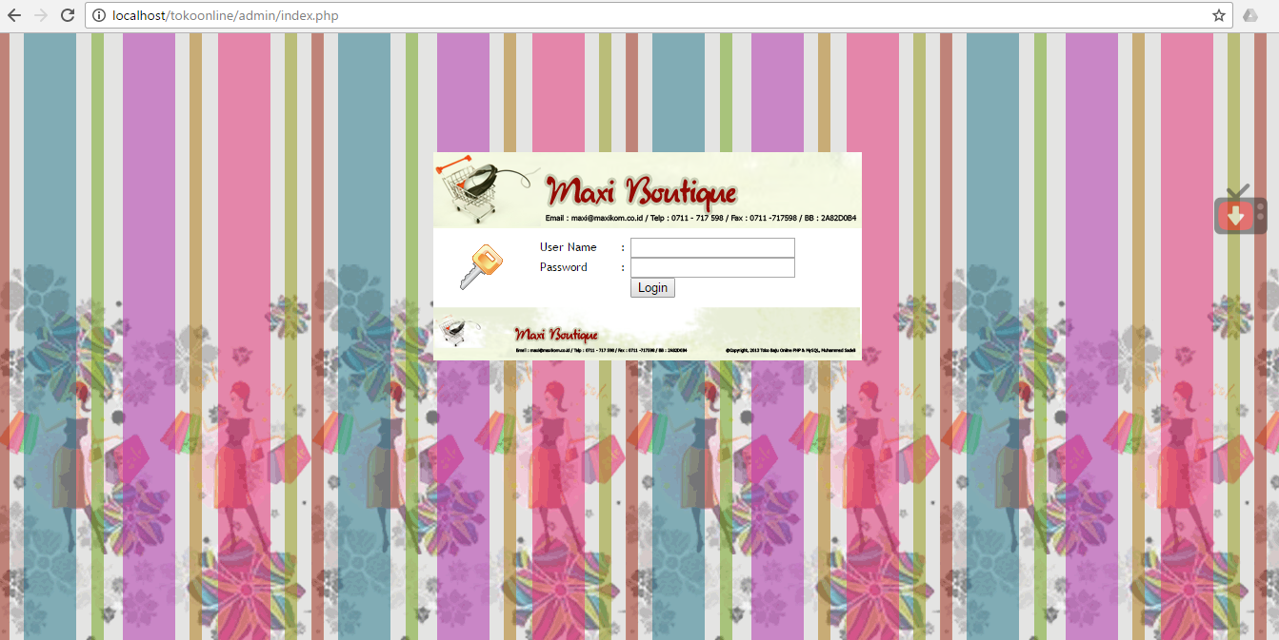Screen dimensions: 1279x640
Task: Click the Maxi Boutique footer logo text
Action: pyautogui.click(x=555, y=334)
